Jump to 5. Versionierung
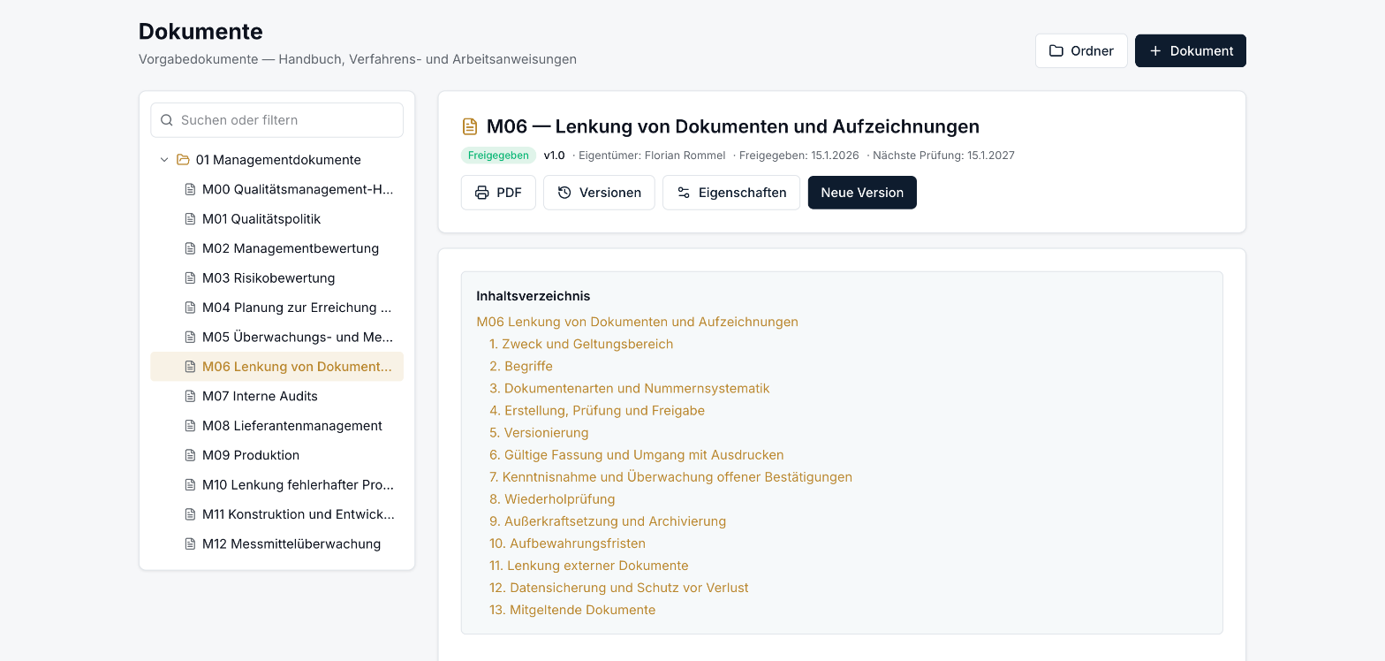Image resolution: width=1385 pixels, height=661 pixels. click(539, 433)
